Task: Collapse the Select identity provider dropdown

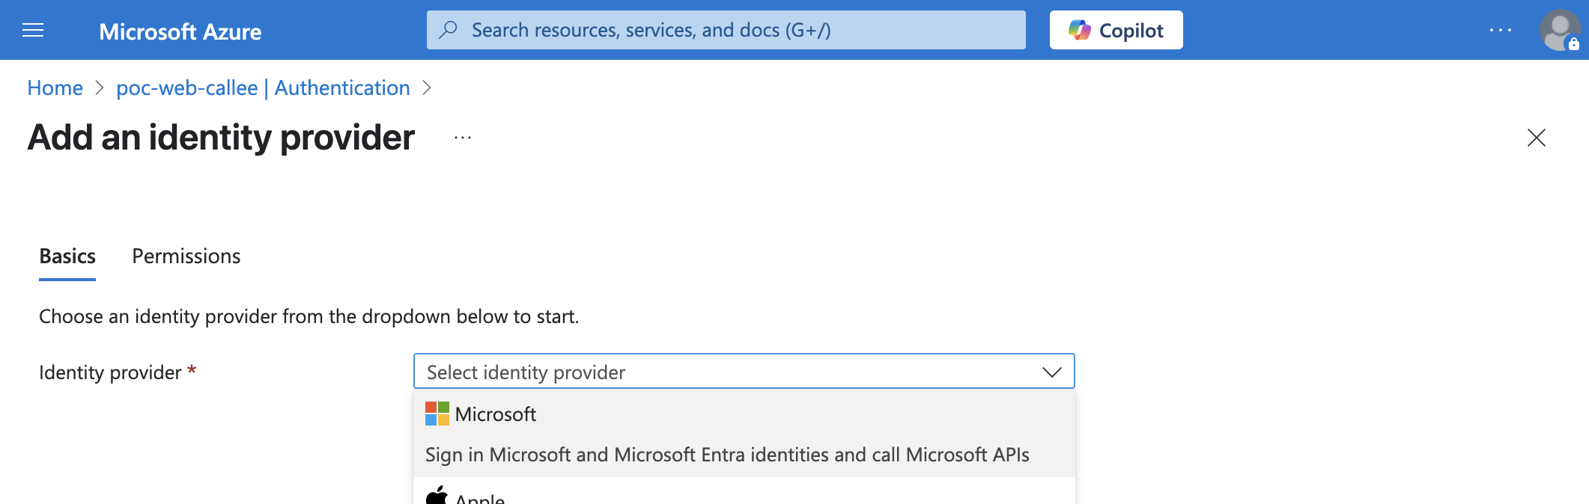Action: [744, 371]
